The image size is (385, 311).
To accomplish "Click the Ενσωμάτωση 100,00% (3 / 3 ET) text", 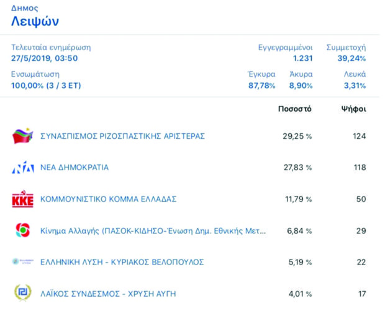I will 46,85.
